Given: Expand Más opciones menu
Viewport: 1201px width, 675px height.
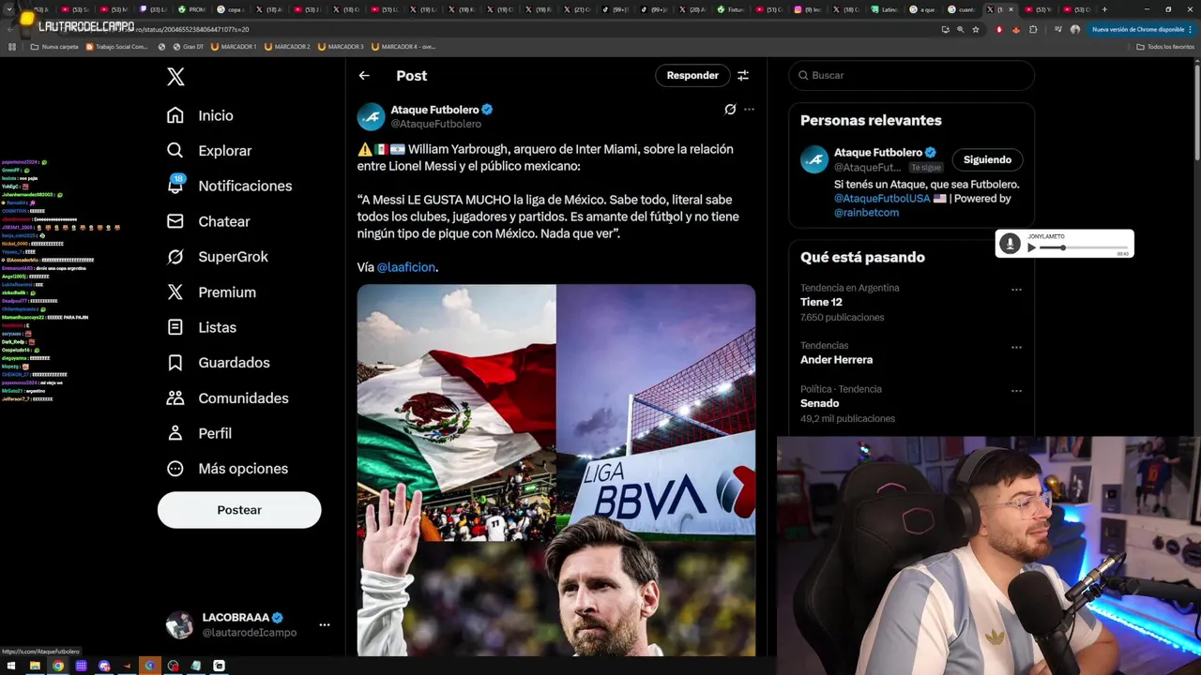Looking at the screenshot, I should [227, 469].
